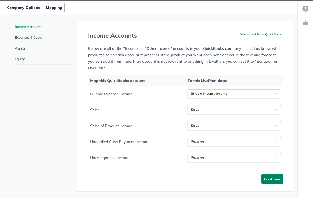The width and height of the screenshot is (313, 198).
Task: Click the Uncategorized Income account label
Action: pyautogui.click(x=110, y=158)
